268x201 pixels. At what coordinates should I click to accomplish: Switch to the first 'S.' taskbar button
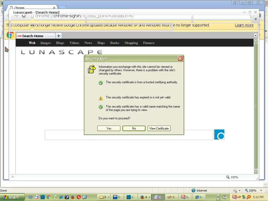172,197
